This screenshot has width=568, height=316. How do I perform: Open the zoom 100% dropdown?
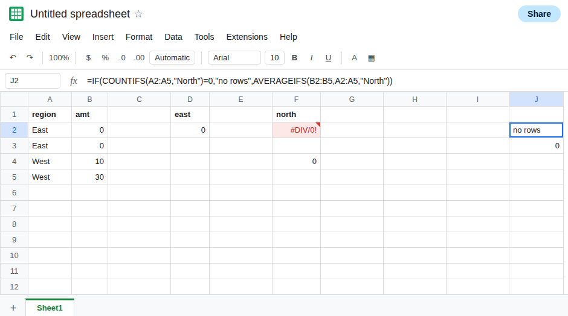point(59,57)
